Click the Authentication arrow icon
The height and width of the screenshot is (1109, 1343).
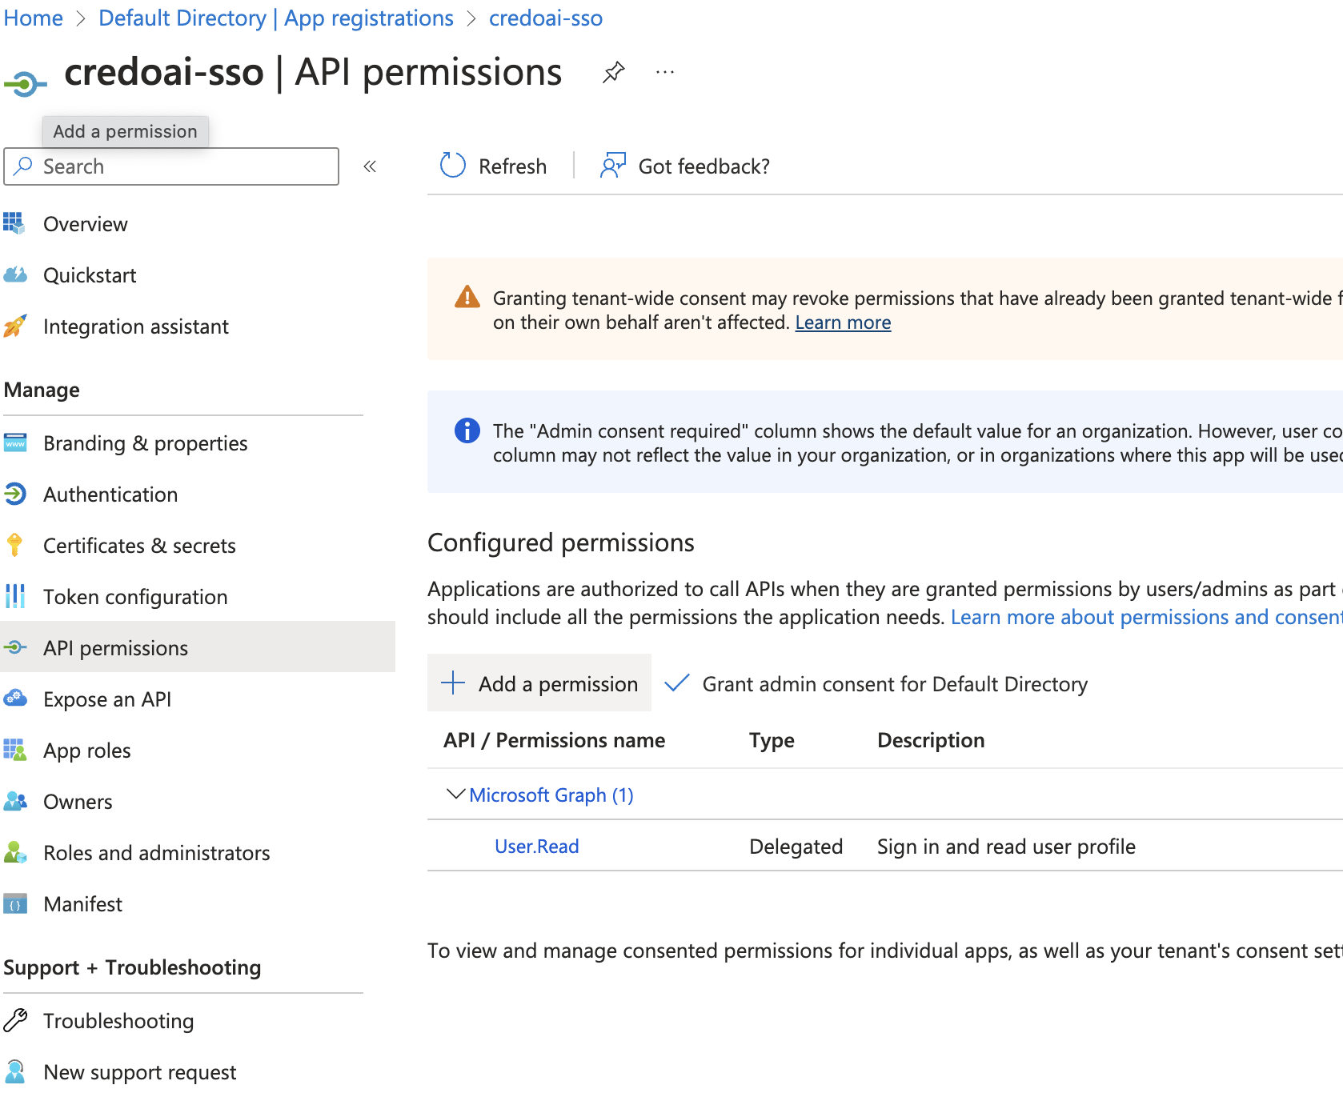[x=14, y=494]
